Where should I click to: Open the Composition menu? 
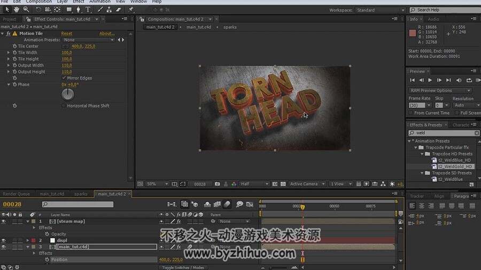(38, 2)
